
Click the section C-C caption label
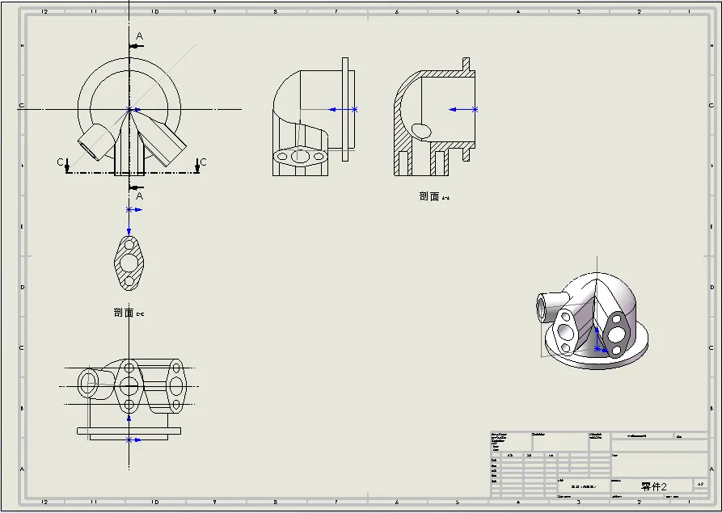point(129,313)
